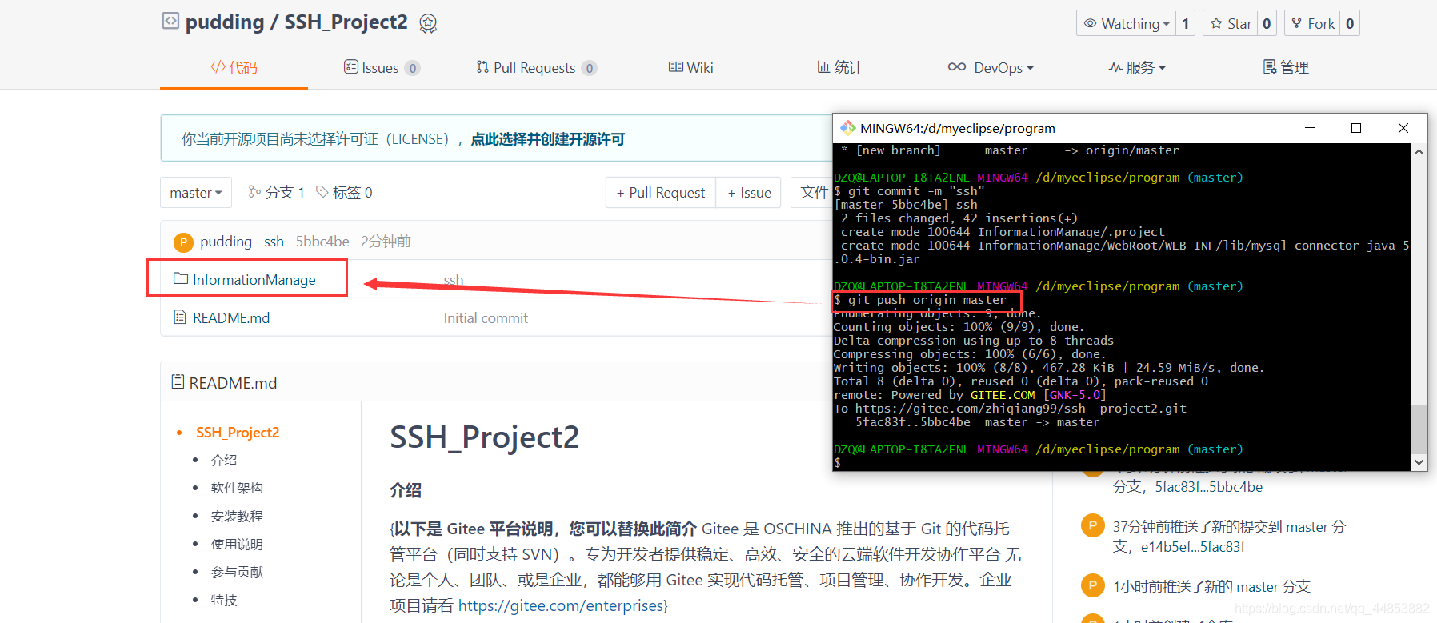Click the folder icon next to InformationManage
Screen dimensions: 1437x623
pos(181,279)
